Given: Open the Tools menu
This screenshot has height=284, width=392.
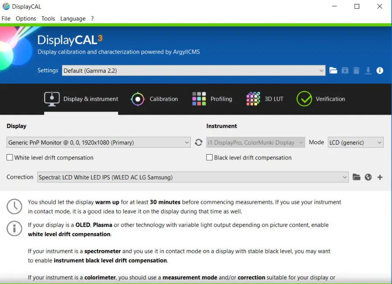Looking at the screenshot, I should [x=48, y=18].
